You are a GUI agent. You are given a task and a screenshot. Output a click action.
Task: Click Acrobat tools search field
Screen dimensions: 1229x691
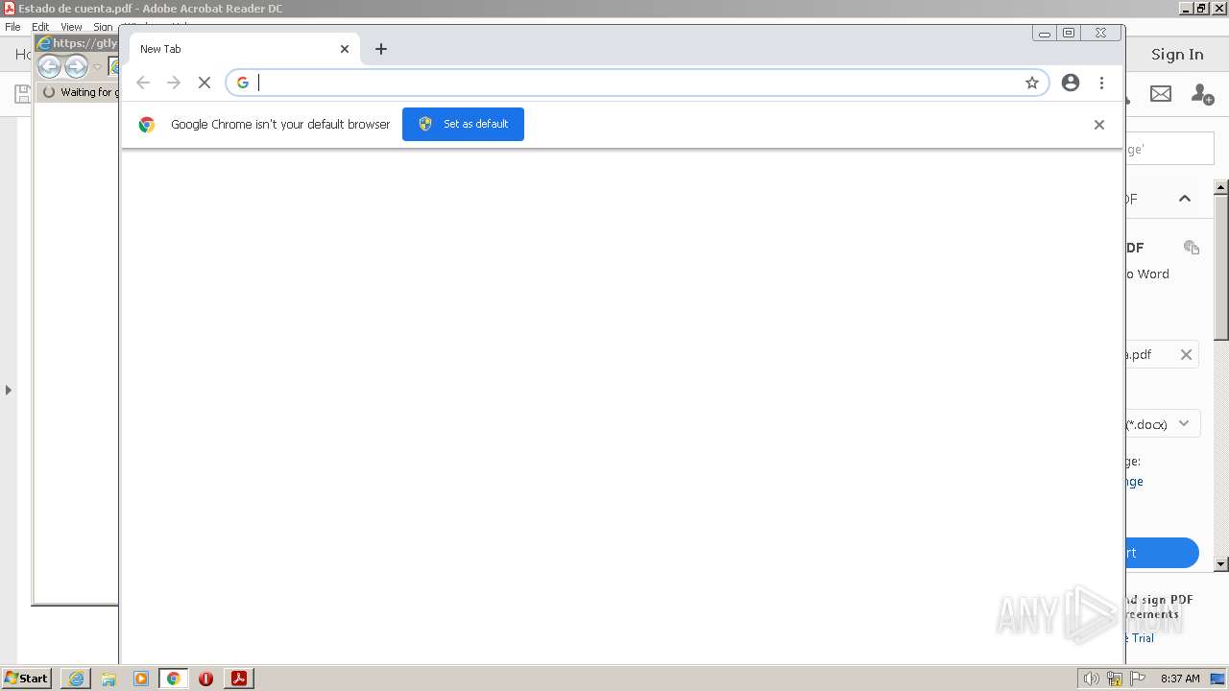1169,149
